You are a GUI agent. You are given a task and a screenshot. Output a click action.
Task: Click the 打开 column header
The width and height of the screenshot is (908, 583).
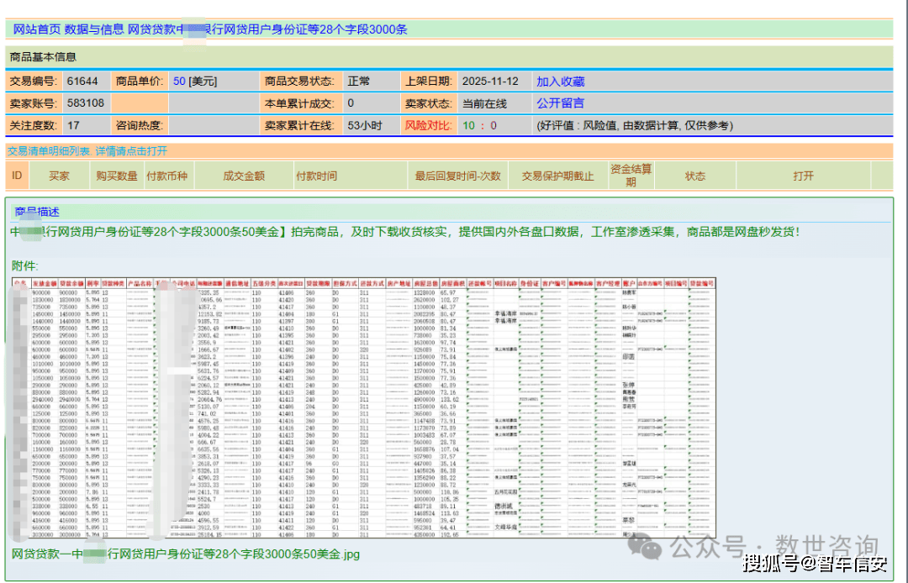(x=803, y=176)
